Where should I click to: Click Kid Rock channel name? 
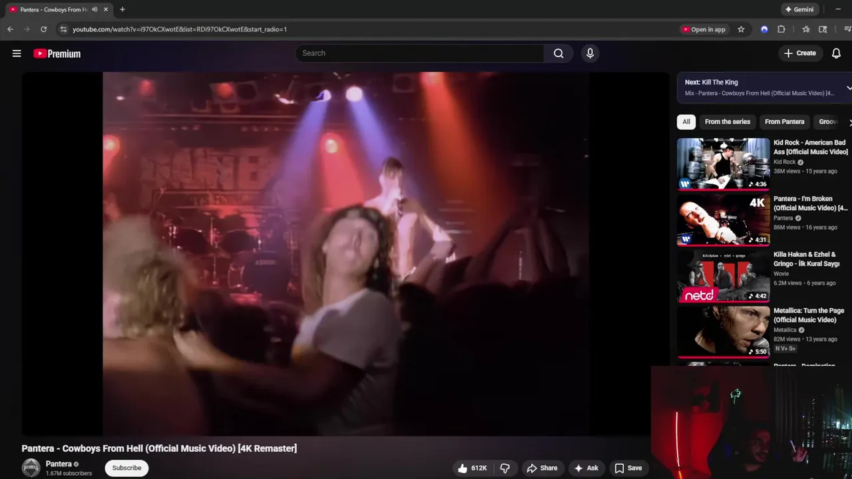pyautogui.click(x=784, y=162)
